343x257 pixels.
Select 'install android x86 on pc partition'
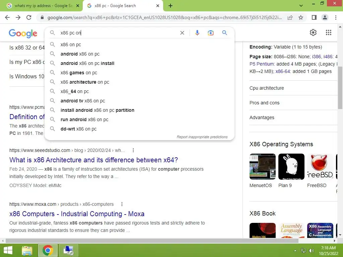tap(139, 110)
